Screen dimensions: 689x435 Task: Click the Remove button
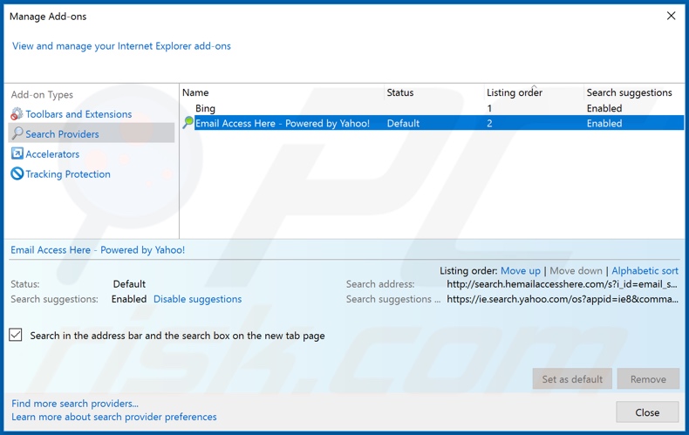pyautogui.click(x=648, y=378)
